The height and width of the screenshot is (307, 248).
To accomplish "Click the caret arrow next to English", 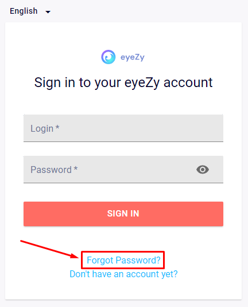I will (48, 12).
